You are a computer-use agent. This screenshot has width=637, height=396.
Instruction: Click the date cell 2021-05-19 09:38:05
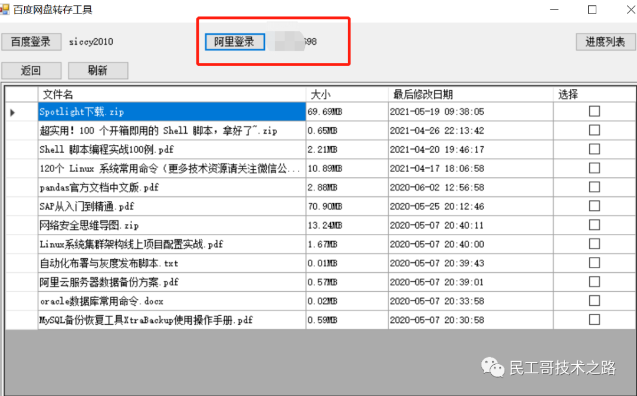pos(471,111)
